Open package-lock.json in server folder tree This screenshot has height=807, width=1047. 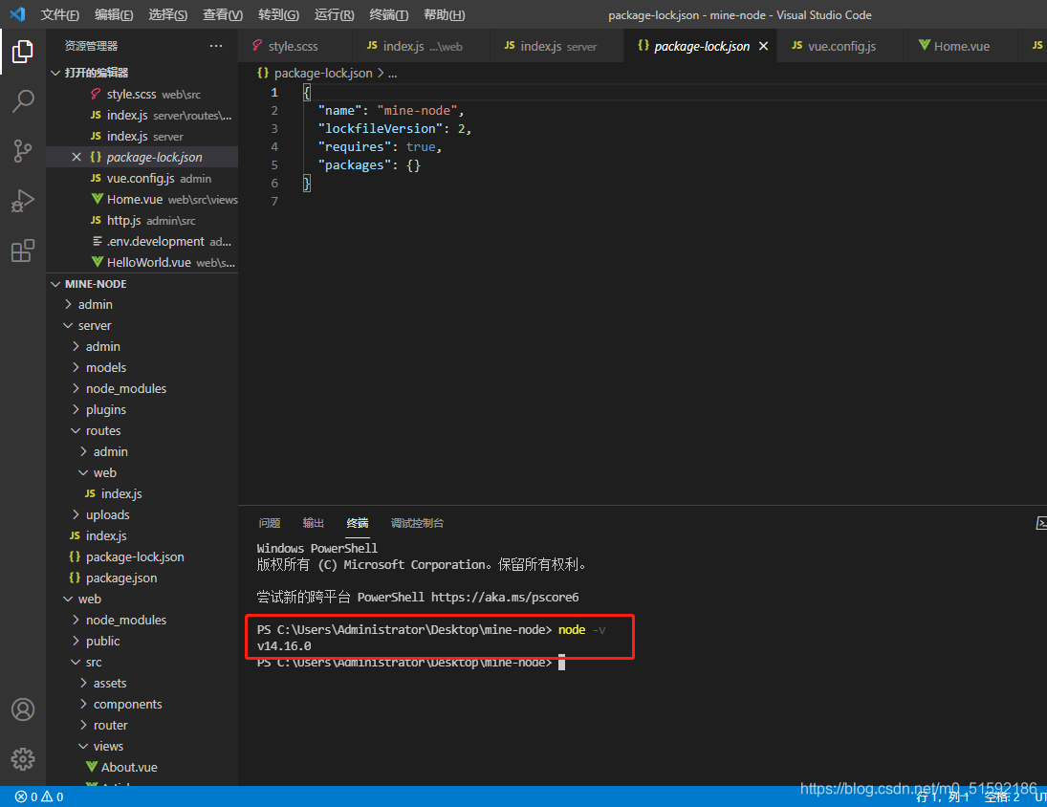click(x=142, y=556)
